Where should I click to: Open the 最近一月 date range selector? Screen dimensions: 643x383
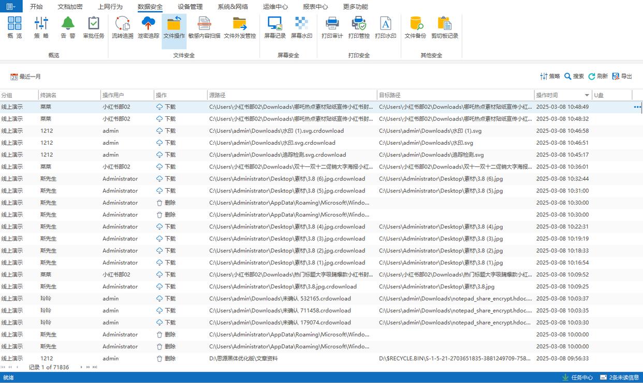[26, 76]
